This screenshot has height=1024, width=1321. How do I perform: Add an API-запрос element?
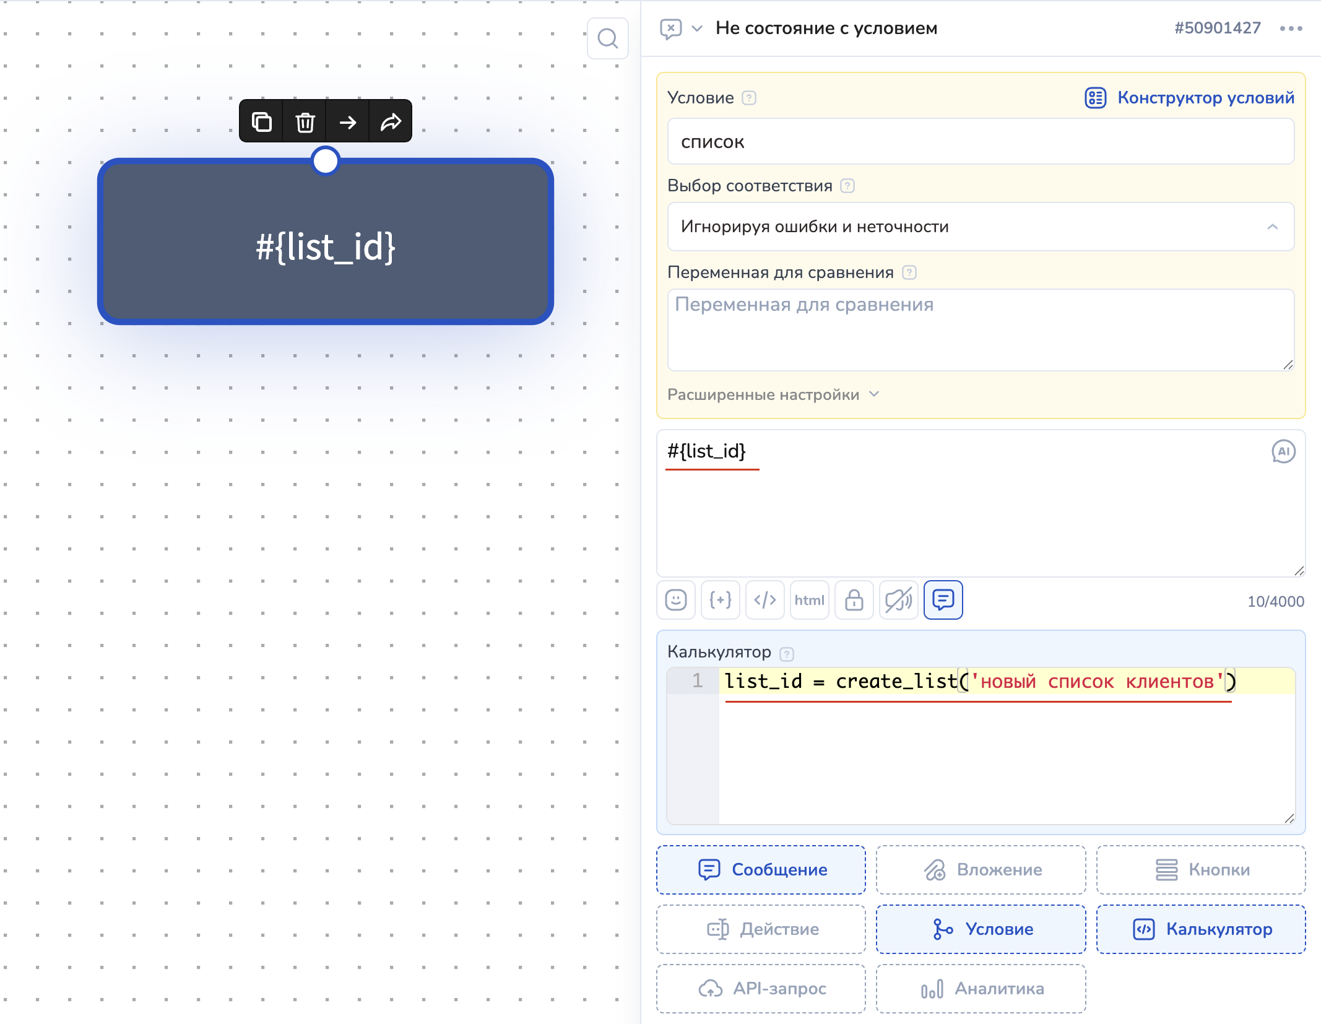tap(761, 988)
